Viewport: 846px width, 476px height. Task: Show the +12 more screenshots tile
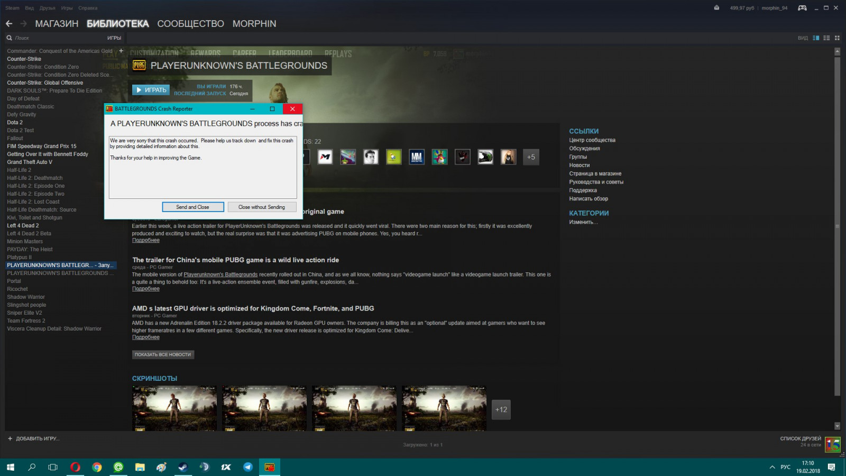pyautogui.click(x=501, y=409)
